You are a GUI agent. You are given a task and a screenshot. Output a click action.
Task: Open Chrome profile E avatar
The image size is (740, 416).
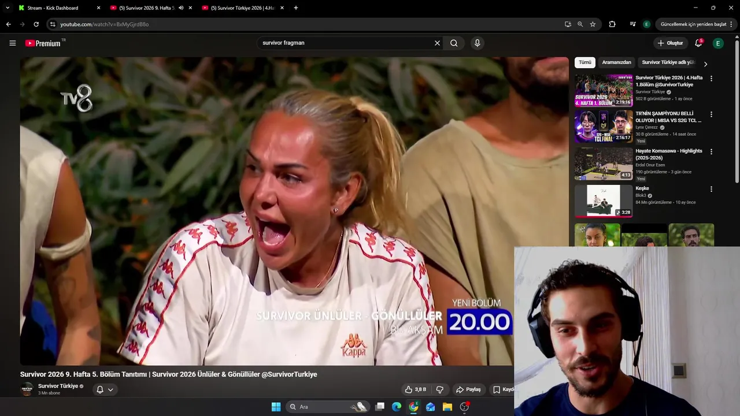[646, 24]
